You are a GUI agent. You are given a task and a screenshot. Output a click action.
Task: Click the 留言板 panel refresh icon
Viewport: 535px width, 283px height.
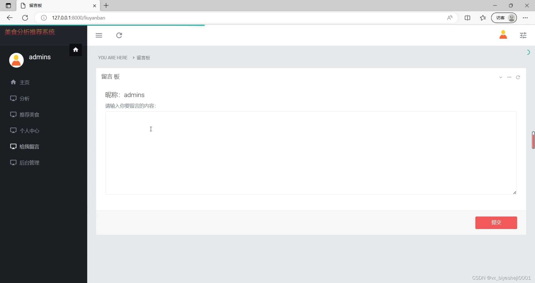518,77
